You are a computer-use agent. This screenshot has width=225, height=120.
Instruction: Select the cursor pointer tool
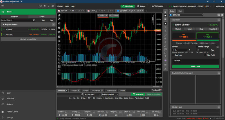166,24
